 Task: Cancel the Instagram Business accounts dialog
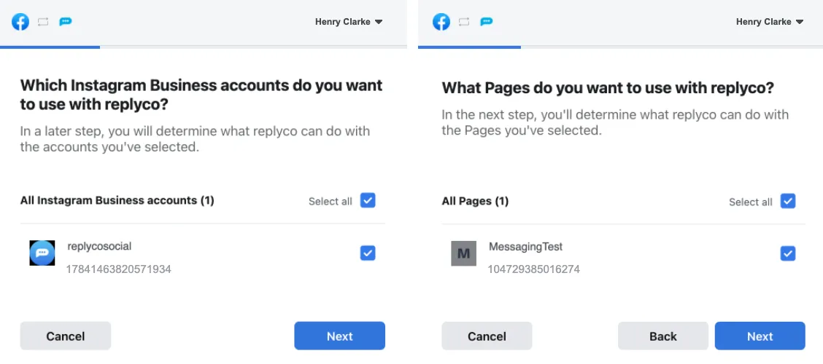click(x=66, y=336)
